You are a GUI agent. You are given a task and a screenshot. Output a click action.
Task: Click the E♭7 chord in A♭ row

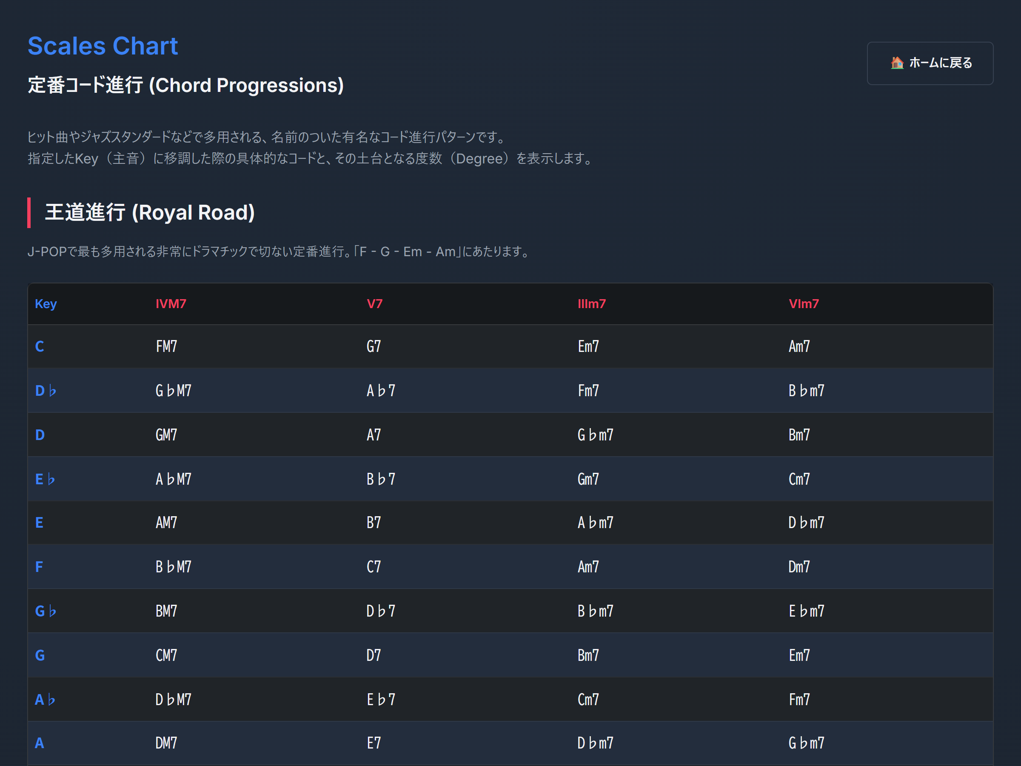coord(381,700)
